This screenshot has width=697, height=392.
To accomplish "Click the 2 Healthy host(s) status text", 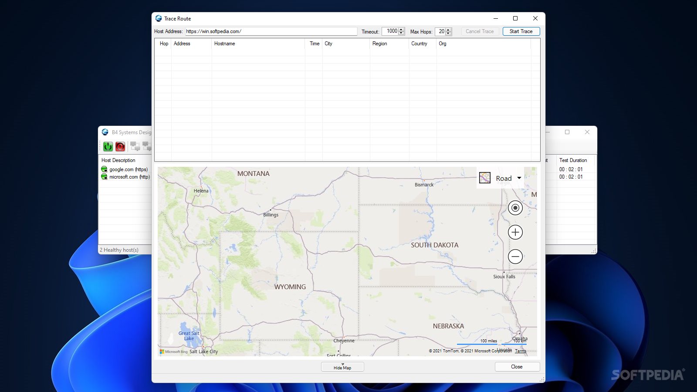I will tap(119, 250).
